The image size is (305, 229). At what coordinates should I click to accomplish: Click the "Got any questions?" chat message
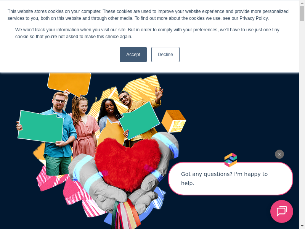pyautogui.click(x=231, y=179)
